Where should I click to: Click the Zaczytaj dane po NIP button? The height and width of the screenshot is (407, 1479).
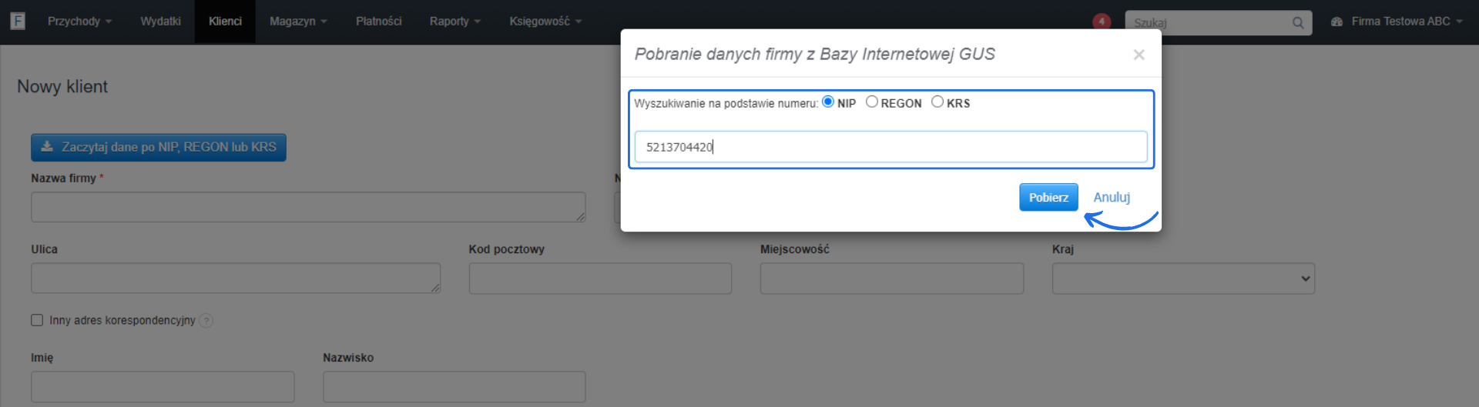click(x=159, y=147)
